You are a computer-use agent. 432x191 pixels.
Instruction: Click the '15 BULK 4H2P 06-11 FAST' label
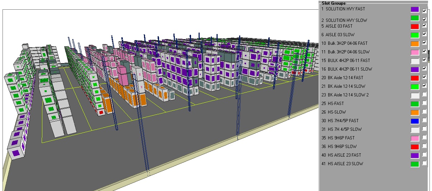pos(345,61)
